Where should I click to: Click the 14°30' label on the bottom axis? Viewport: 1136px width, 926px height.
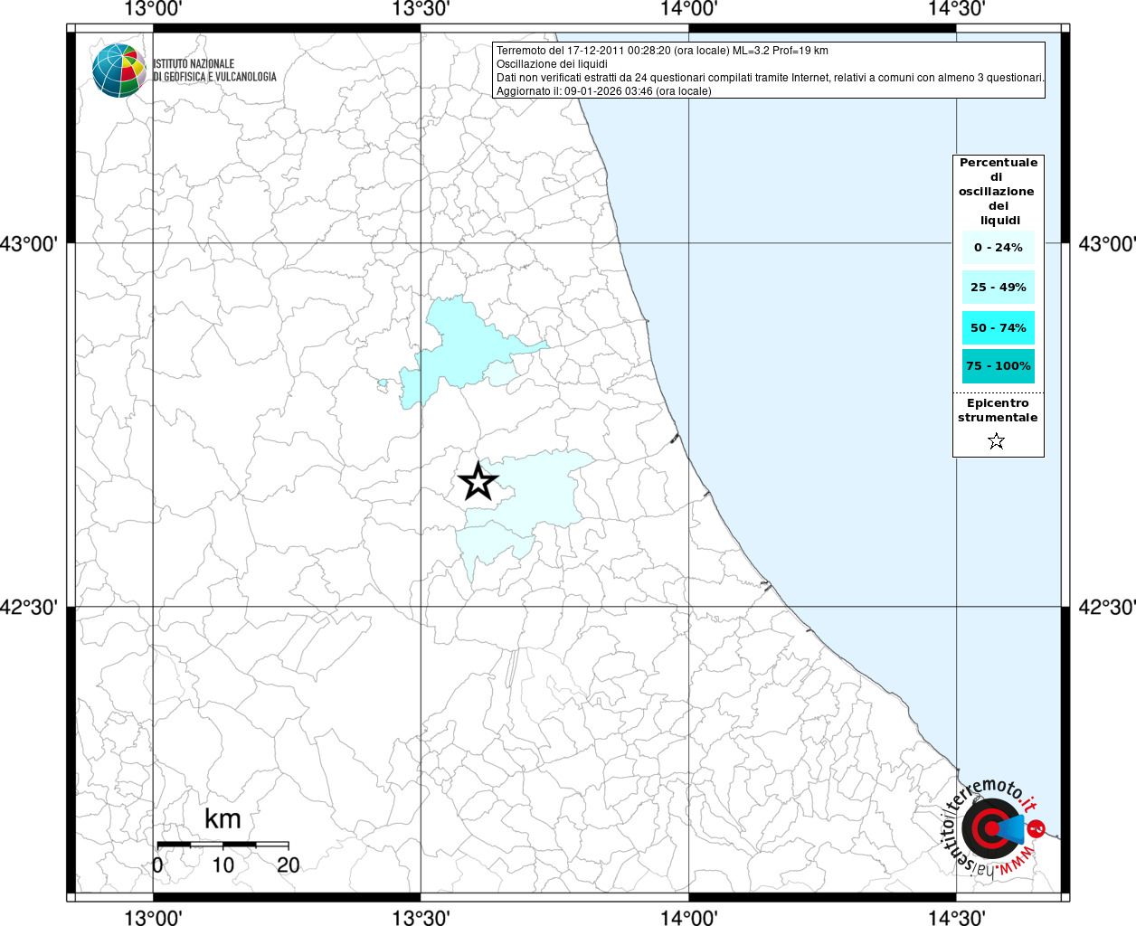click(x=957, y=918)
